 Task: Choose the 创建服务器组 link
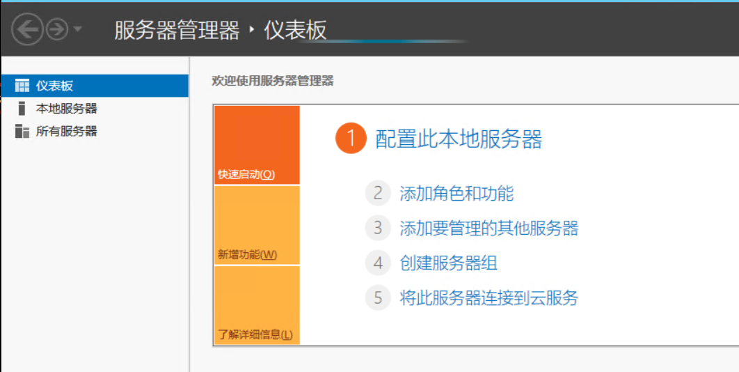click(448, 263)
